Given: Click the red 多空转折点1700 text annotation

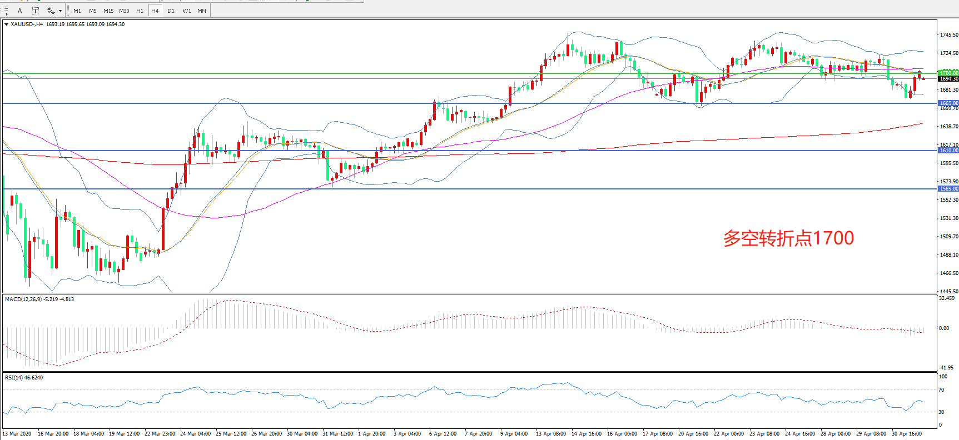Looking at the screenshot, I should (x=788, y=238).
